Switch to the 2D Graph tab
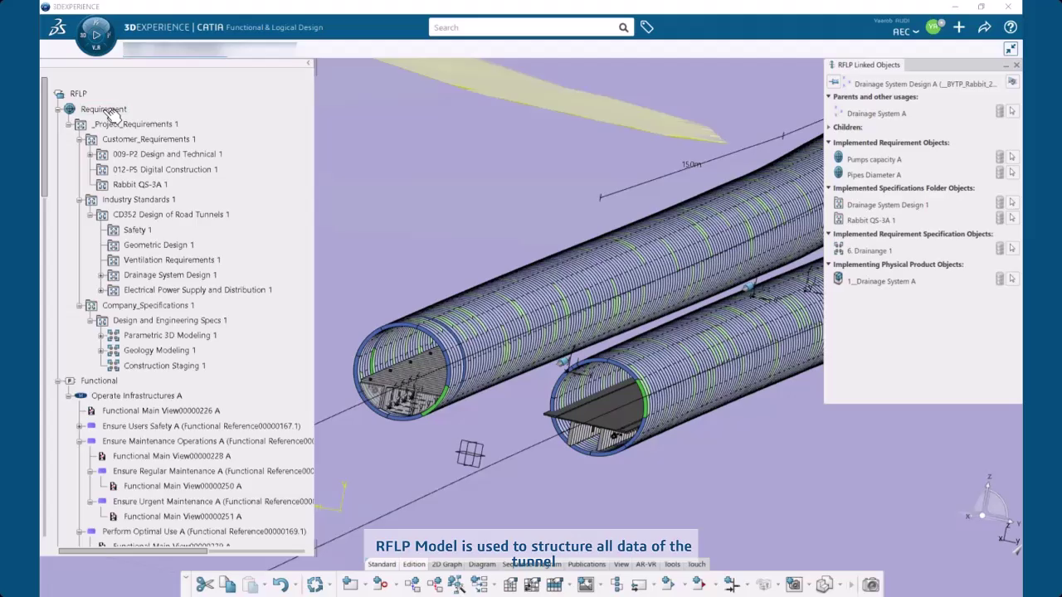 pos(446,565)
